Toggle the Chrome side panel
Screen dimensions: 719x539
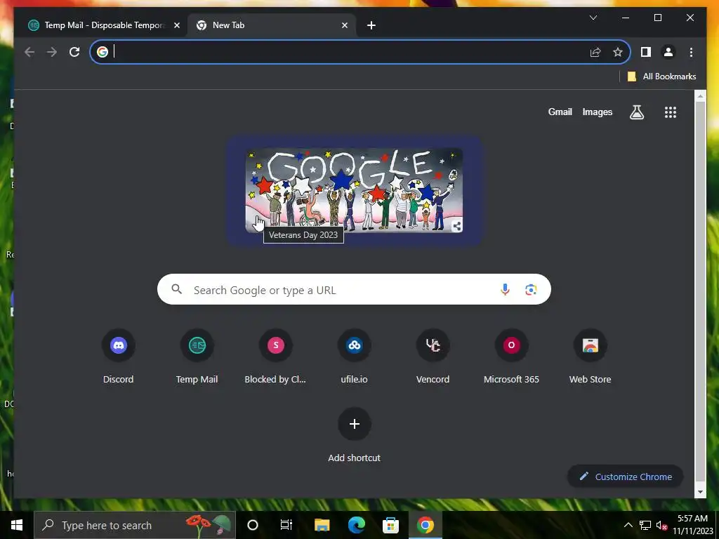(x=646, y=52)
